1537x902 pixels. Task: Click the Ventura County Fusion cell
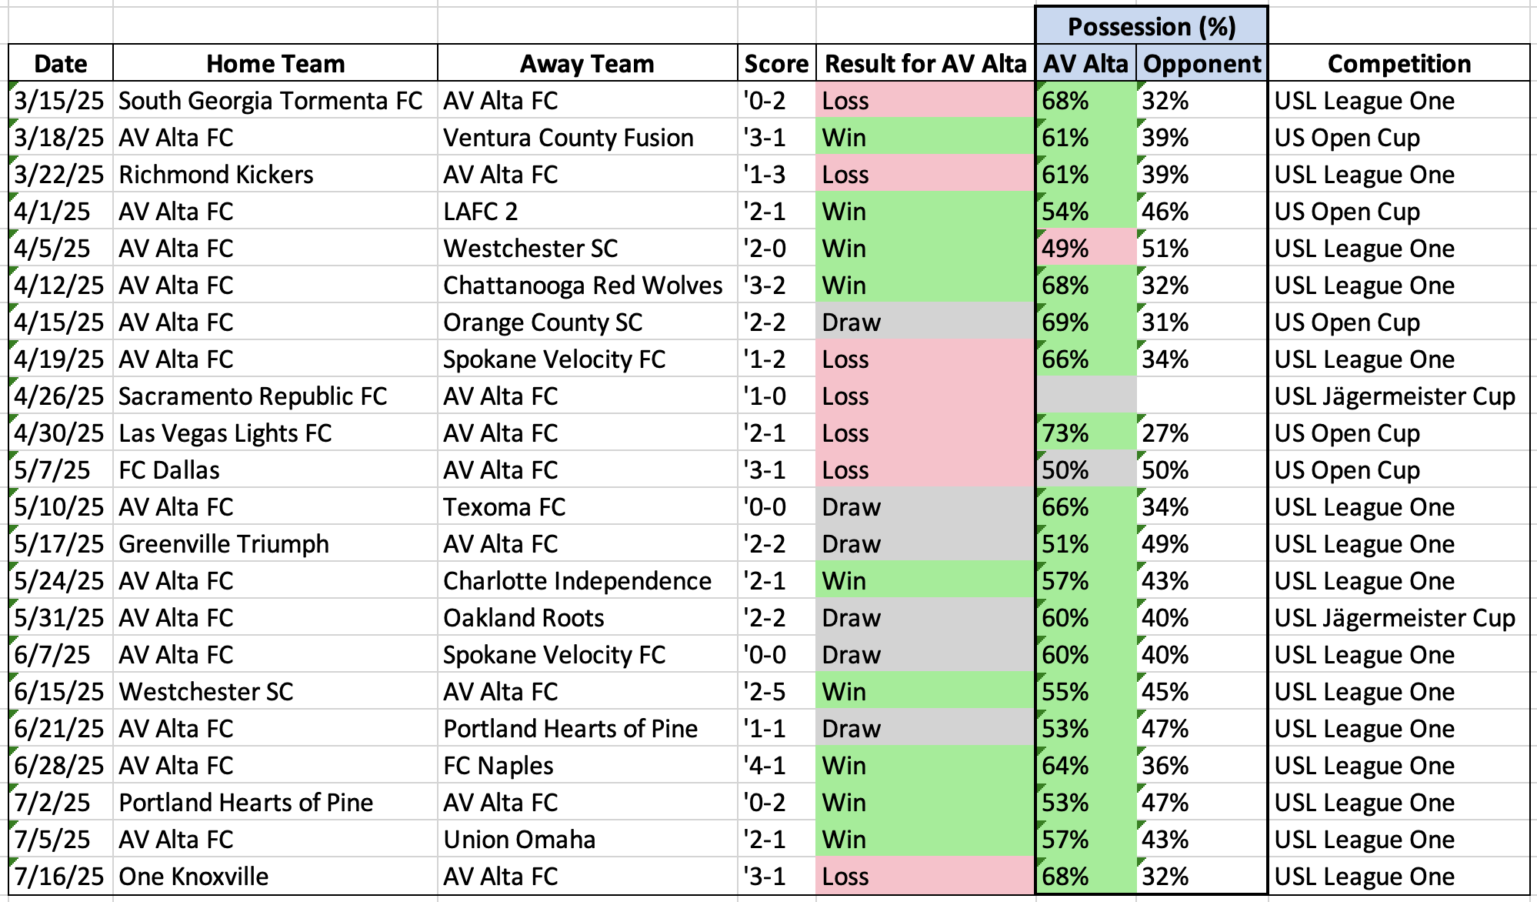568,138
